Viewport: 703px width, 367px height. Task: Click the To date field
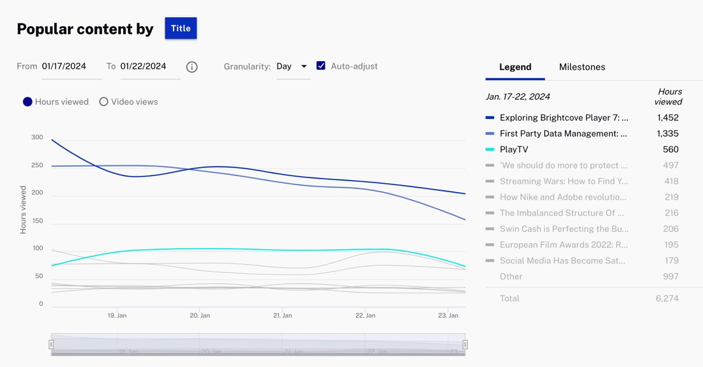[149, 66]
